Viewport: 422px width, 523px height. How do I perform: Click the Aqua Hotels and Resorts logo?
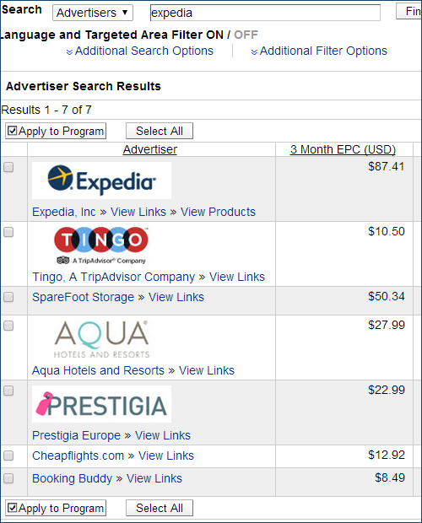click(101, 339)
